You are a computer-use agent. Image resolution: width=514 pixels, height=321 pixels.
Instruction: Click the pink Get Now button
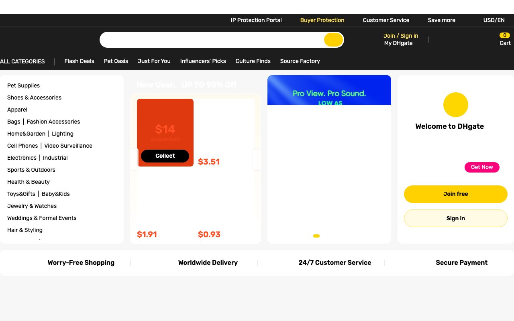[x=482, y=167]
